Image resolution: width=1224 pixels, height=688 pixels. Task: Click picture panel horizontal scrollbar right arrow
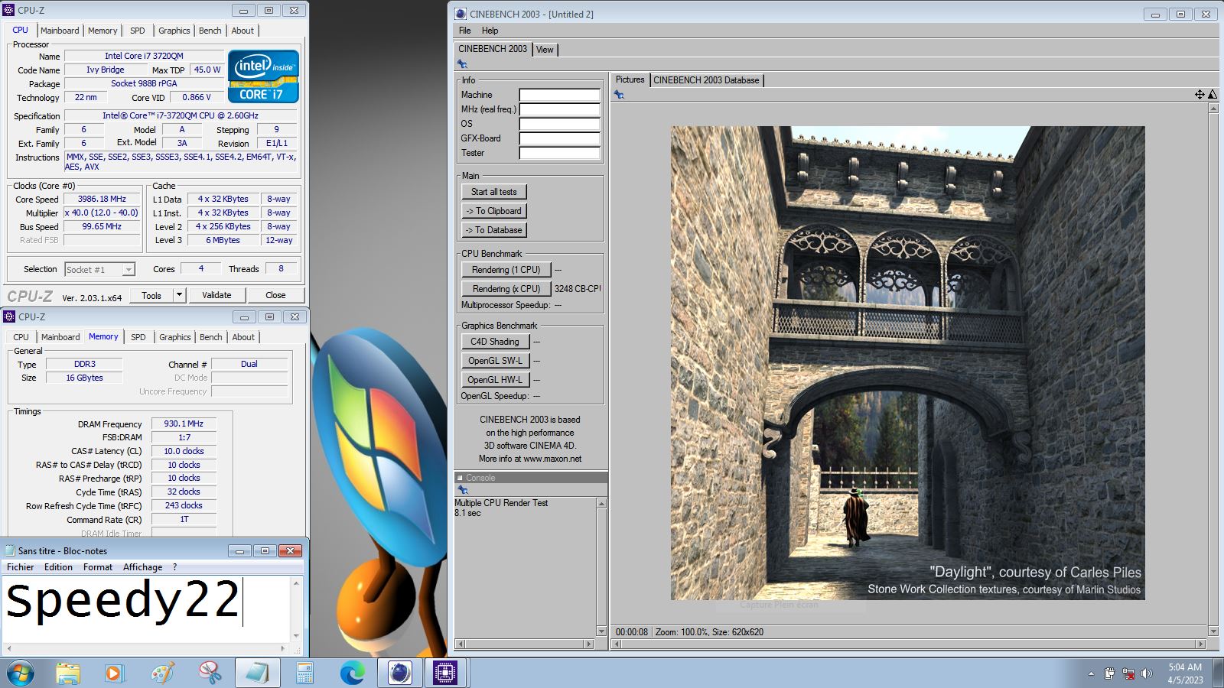point(1201,644)
